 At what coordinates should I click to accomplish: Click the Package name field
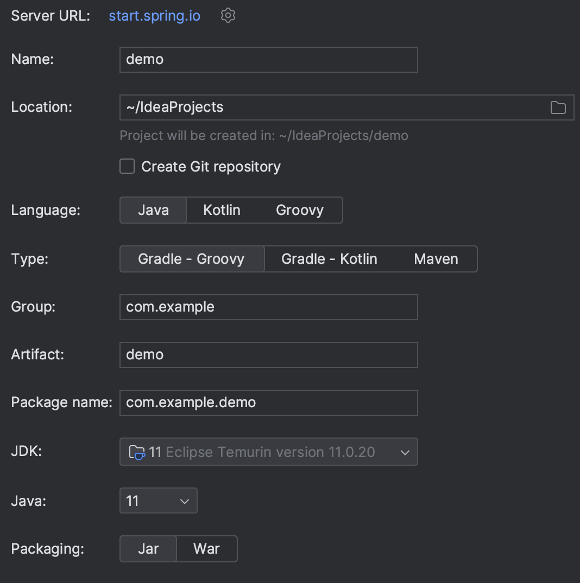pyautogui.click(x=269, y=403)
